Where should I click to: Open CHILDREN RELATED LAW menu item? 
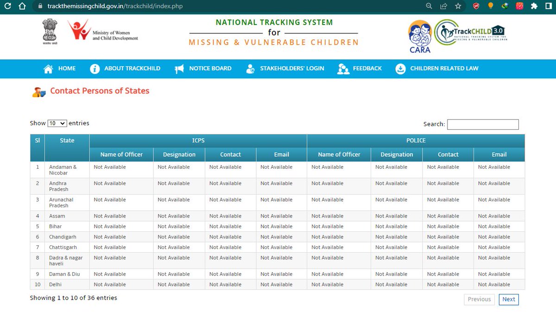tap(444, 68)
